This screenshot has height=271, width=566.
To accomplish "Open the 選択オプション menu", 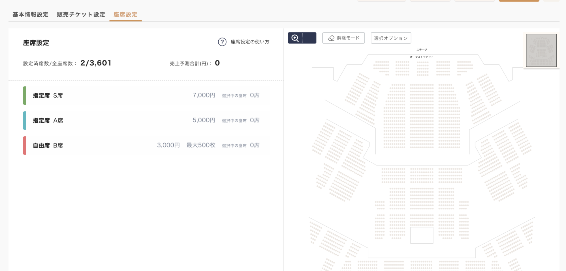I will pyautogui.click(x=391, y=38).
